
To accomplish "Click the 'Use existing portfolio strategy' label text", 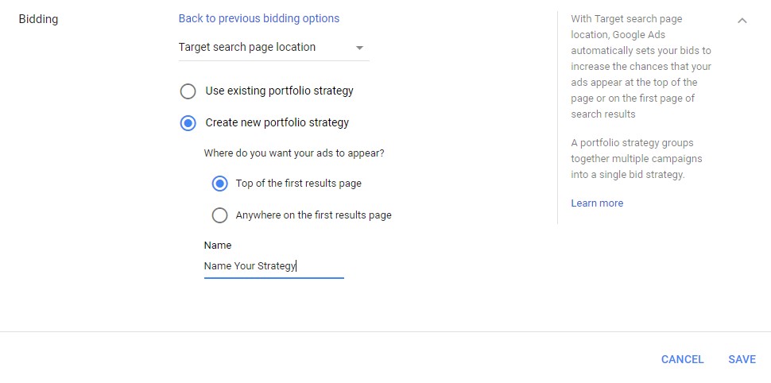I will coord(279,91).
